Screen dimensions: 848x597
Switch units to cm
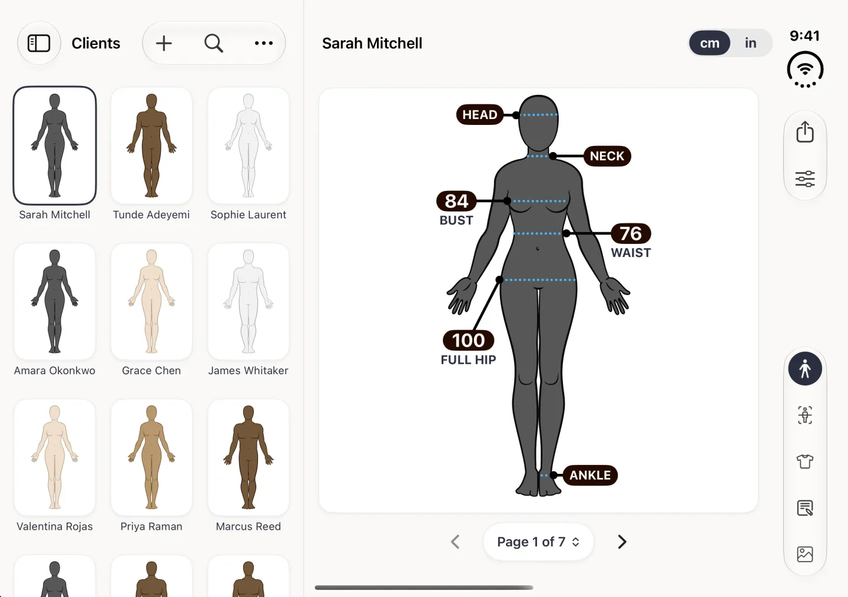coord(710,43)
